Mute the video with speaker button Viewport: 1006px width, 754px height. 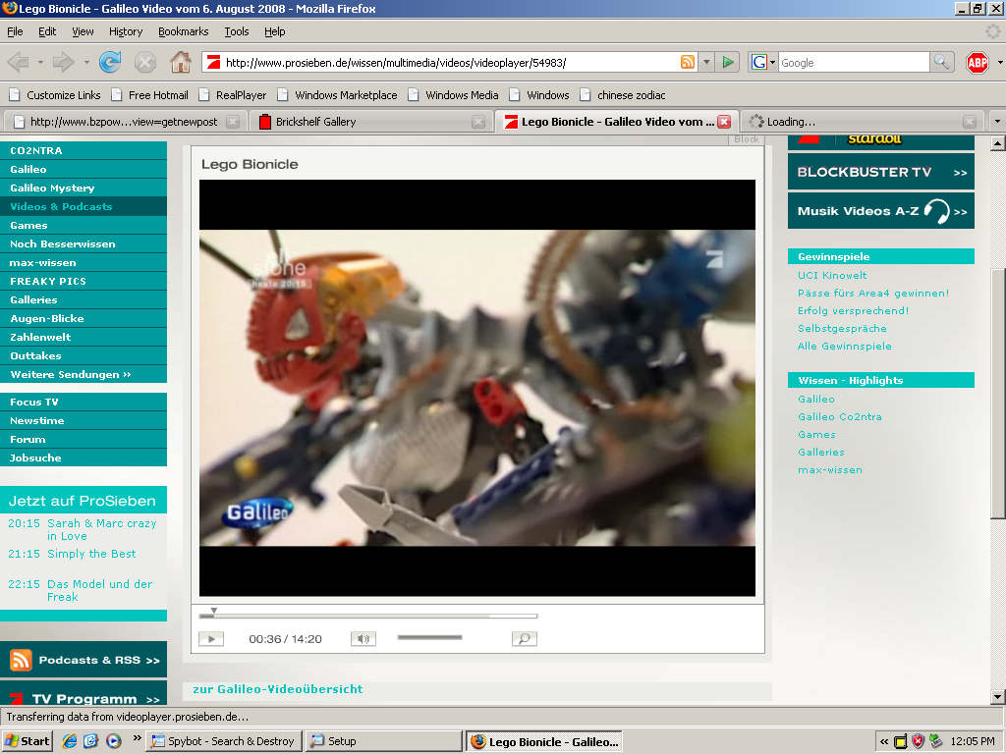[363, 638]
